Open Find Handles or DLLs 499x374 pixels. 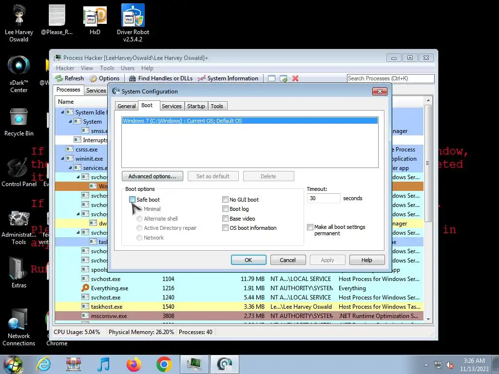[161, 78]
